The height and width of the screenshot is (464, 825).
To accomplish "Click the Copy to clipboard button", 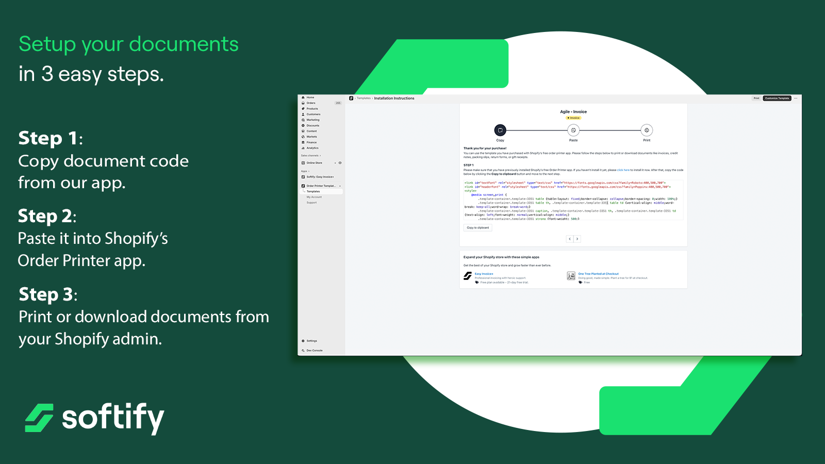I will pos(477,228).
